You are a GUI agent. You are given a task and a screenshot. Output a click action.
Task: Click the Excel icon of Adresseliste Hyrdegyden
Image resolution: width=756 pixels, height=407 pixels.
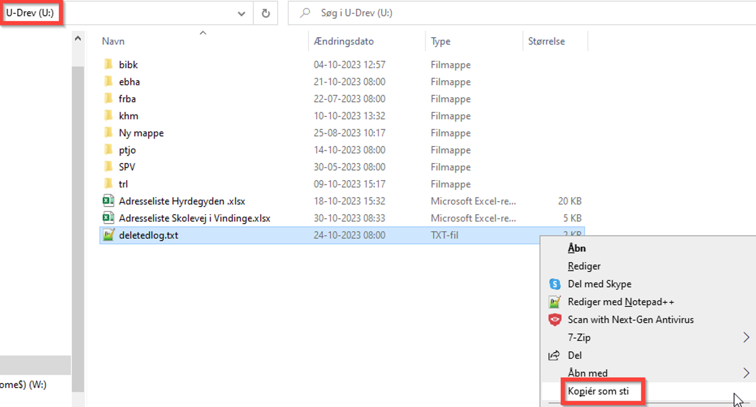click(108, 201)
